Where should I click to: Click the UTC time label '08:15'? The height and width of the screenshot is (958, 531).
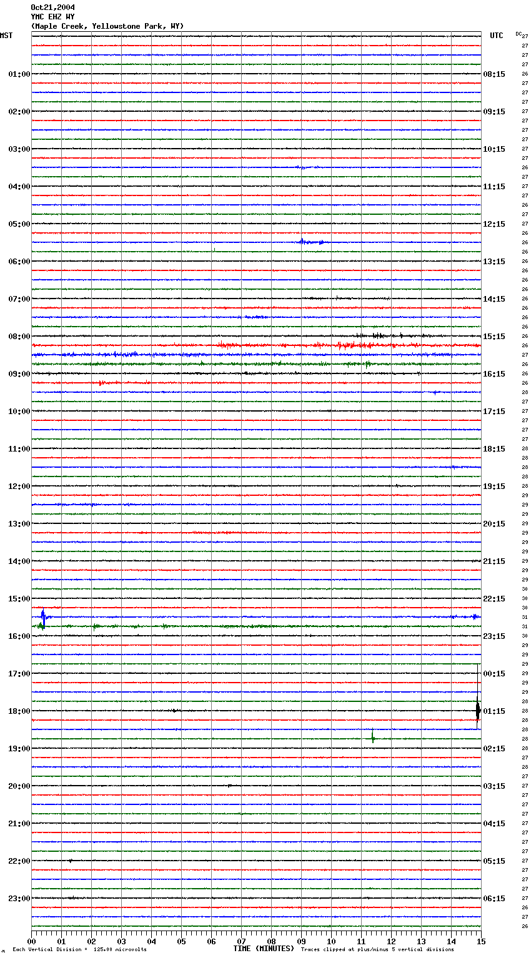(x=494, y=74)
